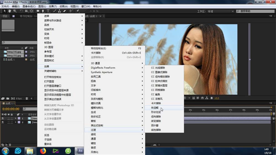Image resolution: width=276 pixels, height=155 pixels.
Task: Select the Eraser tool
Action: click(x=65, y=11)
